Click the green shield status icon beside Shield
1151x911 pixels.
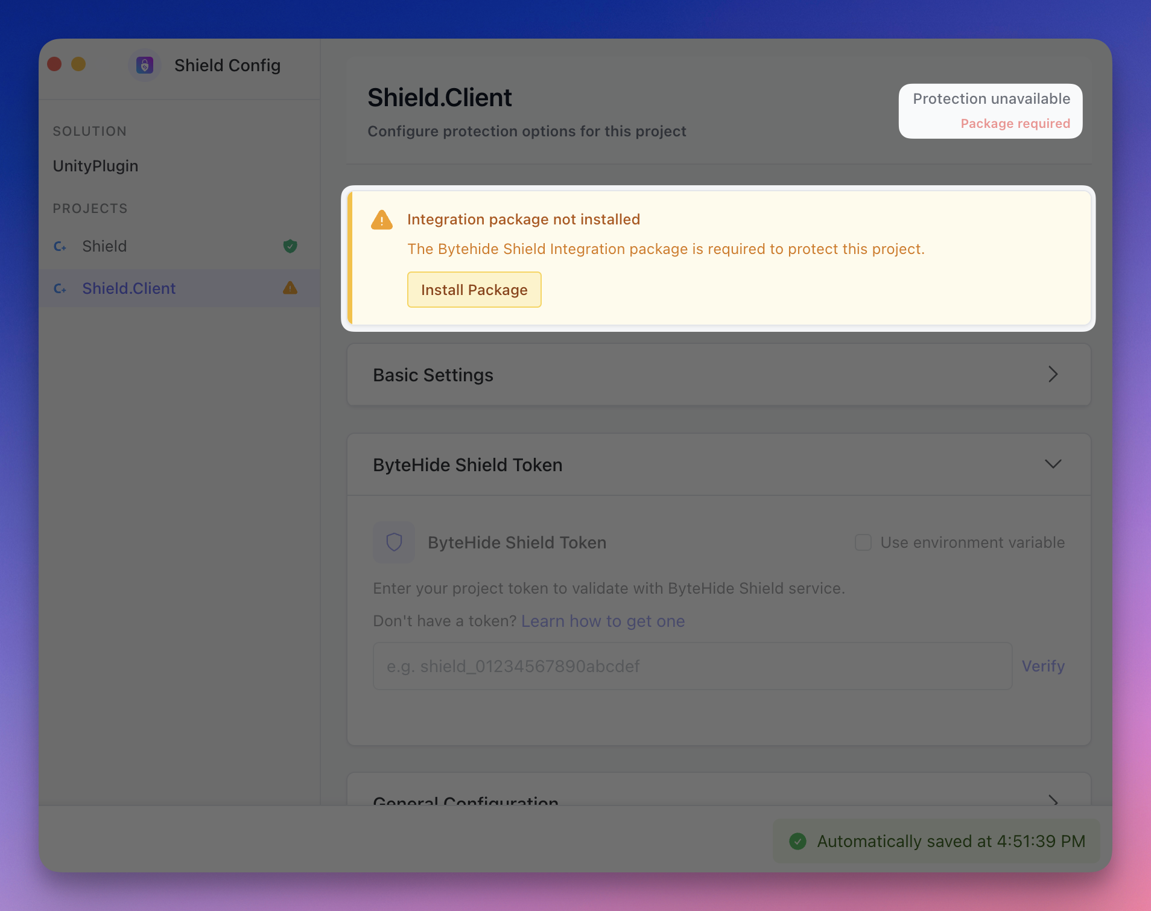click(x=290, y=246)
